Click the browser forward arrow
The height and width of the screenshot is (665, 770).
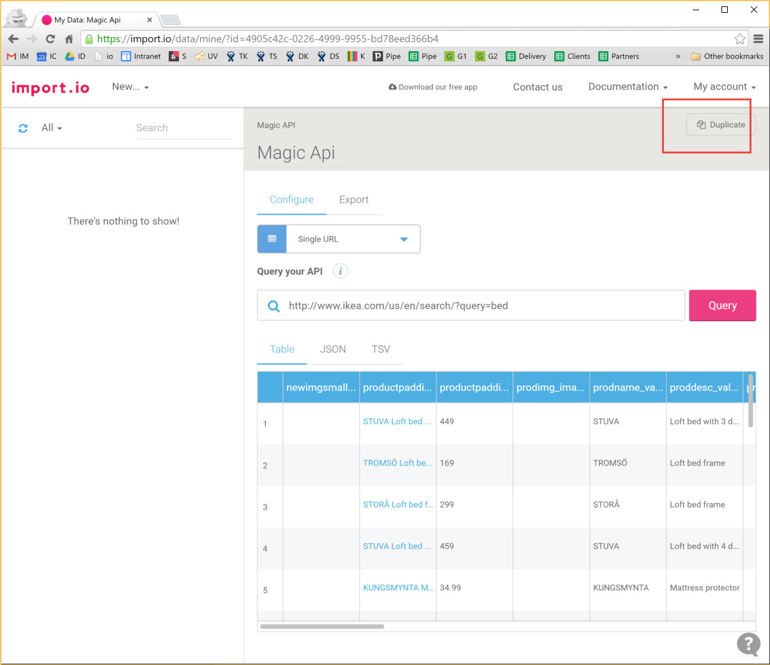tap(32, 39)
